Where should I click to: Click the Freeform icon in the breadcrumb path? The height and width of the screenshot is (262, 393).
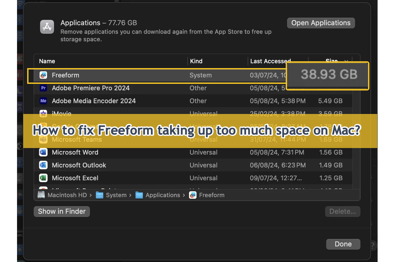tap(193, 195)
